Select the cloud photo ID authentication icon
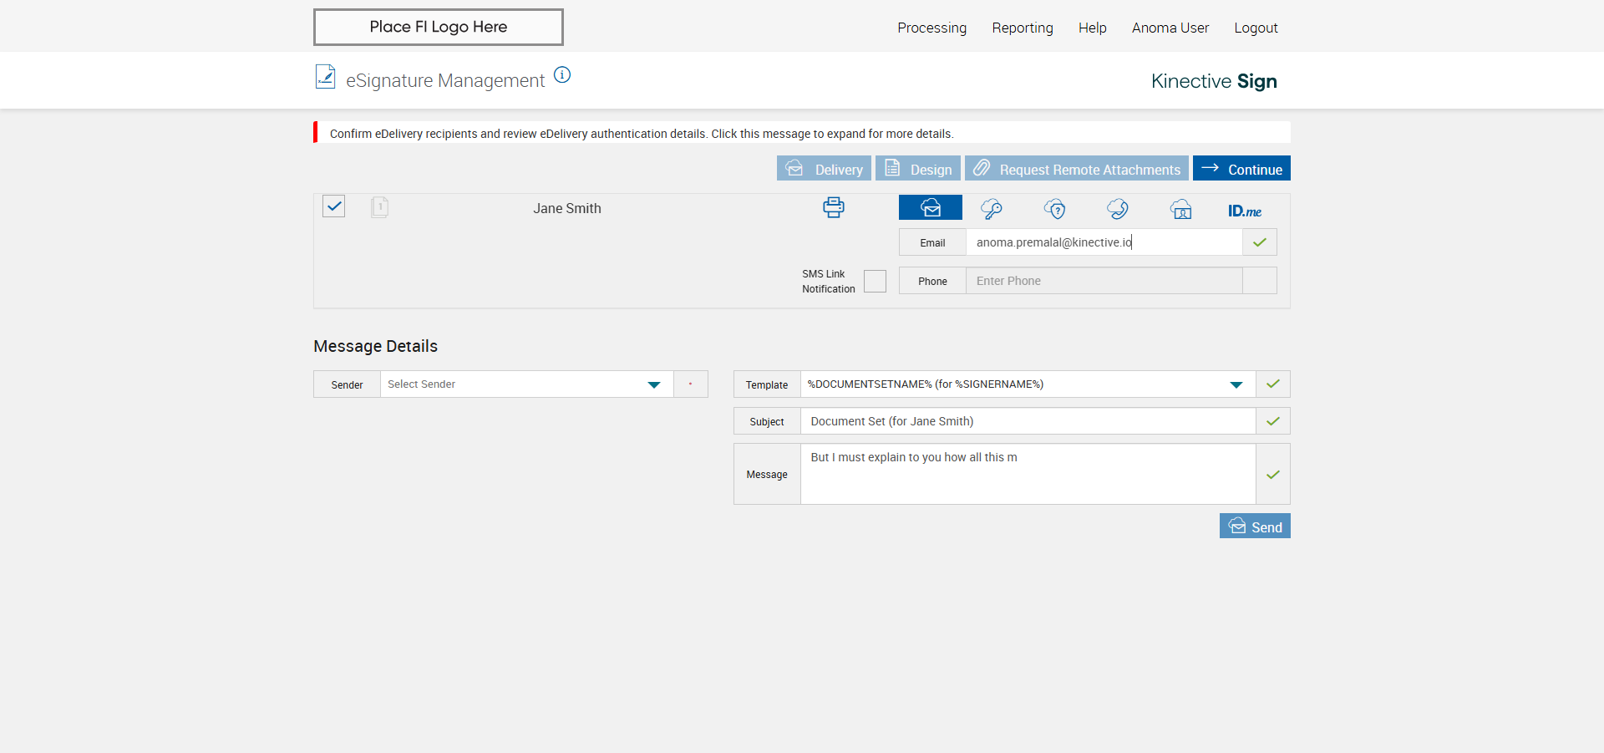The image size is (1604, 753). tap(1180, 209)
